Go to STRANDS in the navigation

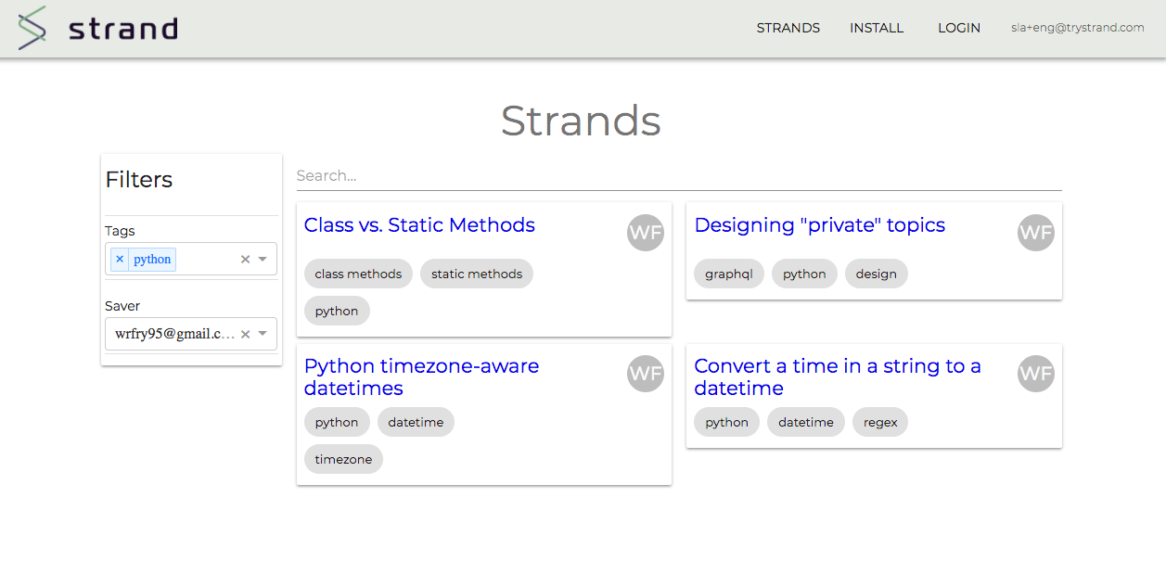pyautogui.click(x=788, y=28)
